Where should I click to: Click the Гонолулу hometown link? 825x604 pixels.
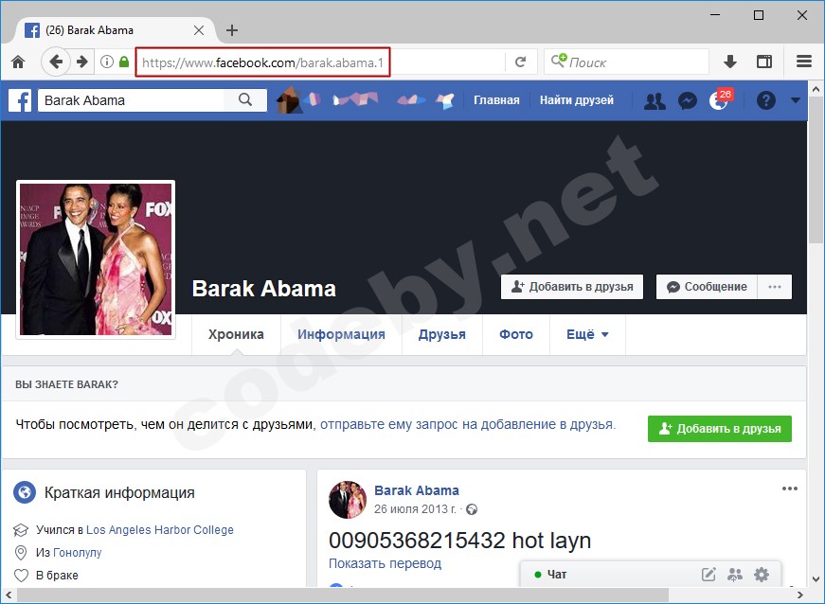point(77,553)
